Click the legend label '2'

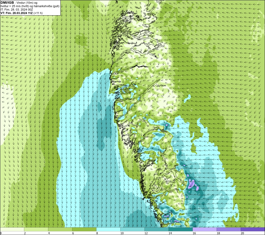click(25, 233)
